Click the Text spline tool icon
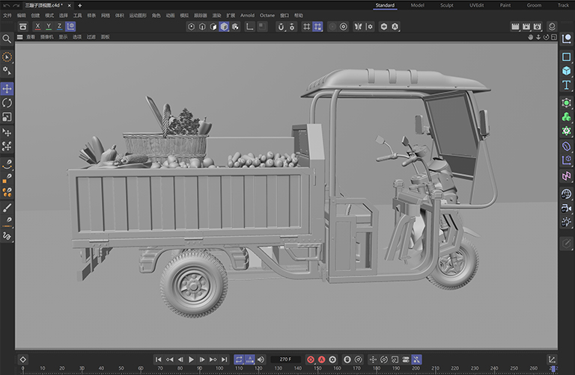This screenshot has height=375, width=575. 567,85
